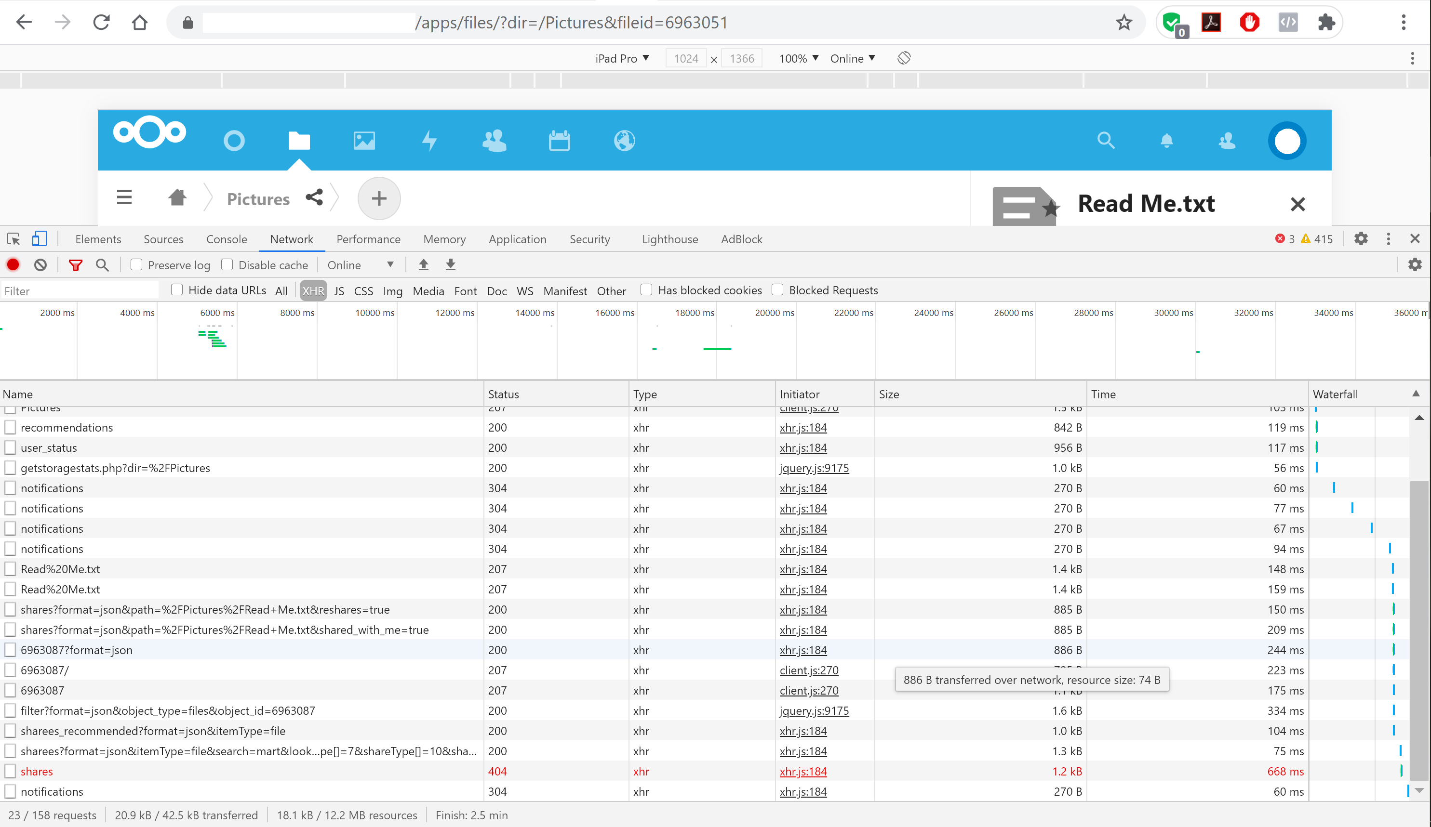Clear the network requests list
1431x827 pixels.
[x=40, y=264]
